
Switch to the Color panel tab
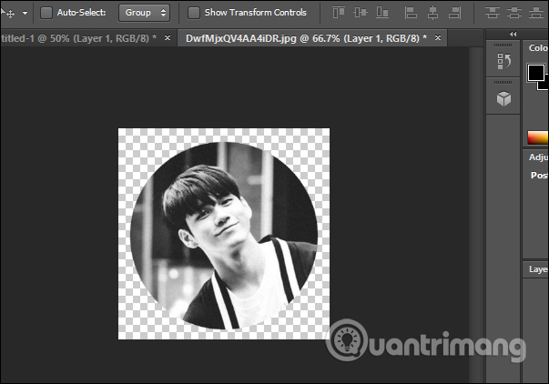[538, 48]
